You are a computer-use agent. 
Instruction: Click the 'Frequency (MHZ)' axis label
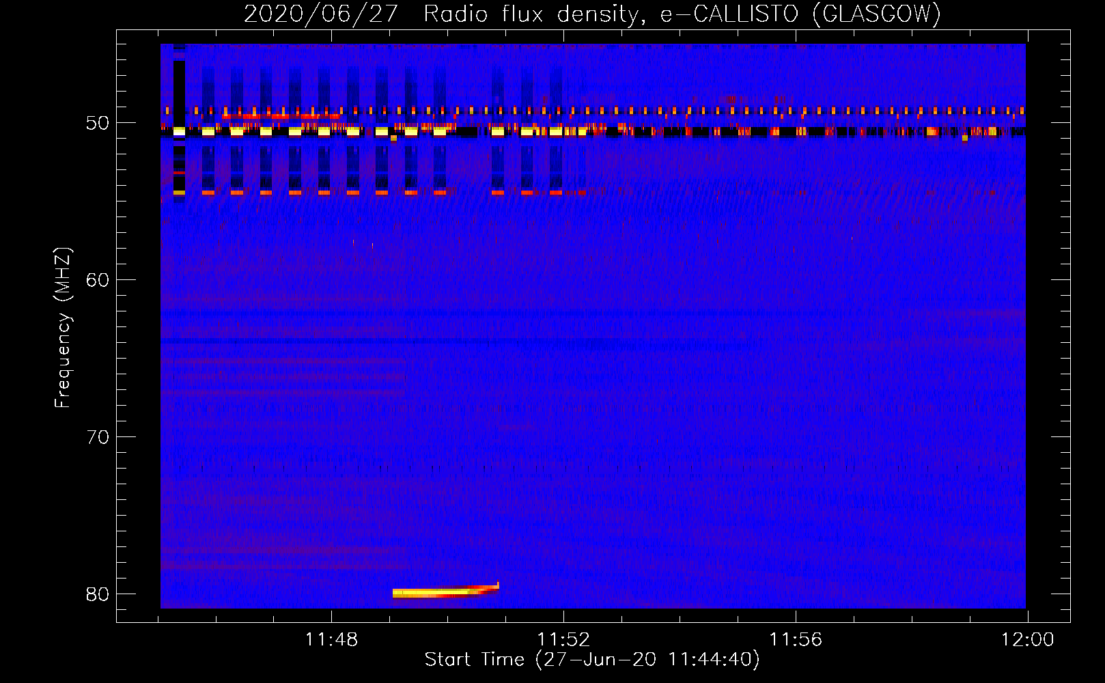62,328
